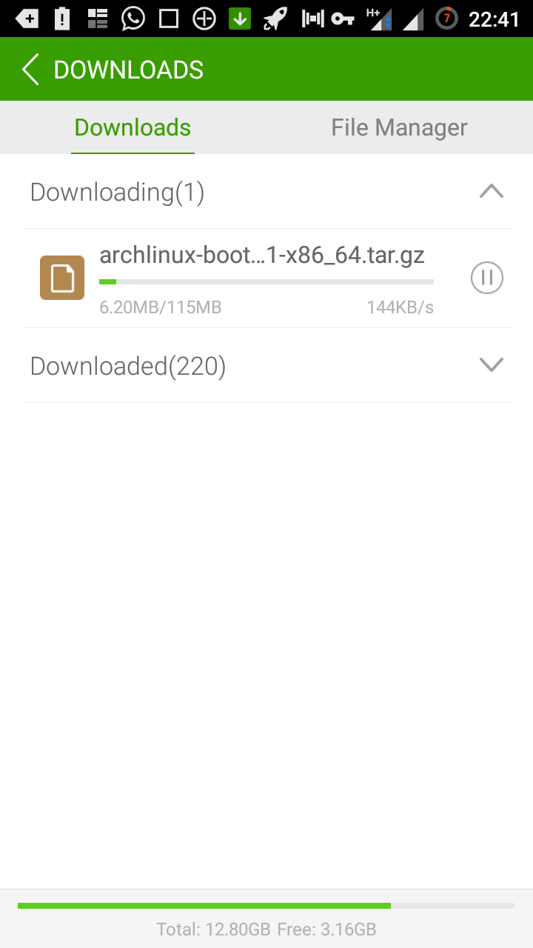Tap the circular 7 badge status icon
The height and width of the screenshot is (948, 533).
pyautogui.click(x=446, y=19)
